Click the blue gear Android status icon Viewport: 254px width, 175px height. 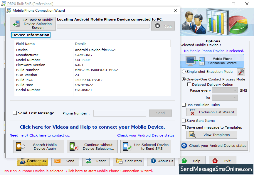(x=184, y=146)
